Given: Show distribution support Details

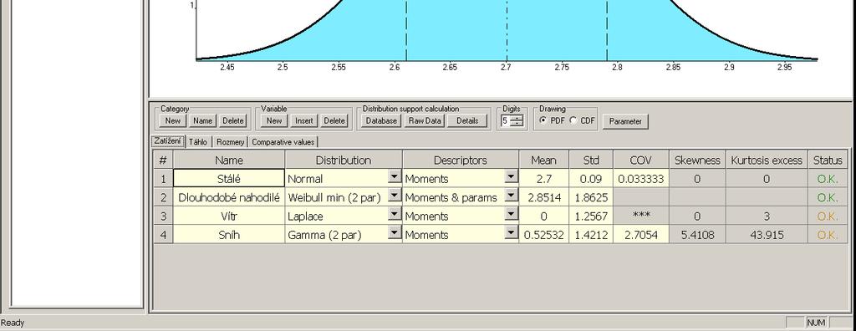Looking at the screenshot, I should [x=467, y=120].
